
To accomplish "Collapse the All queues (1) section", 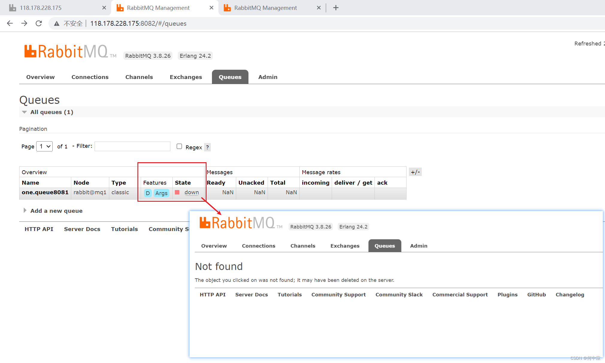I will (48, 112).
